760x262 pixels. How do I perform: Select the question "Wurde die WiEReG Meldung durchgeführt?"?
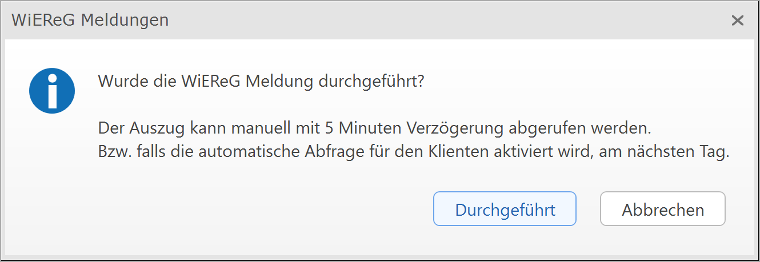(x=261, y=81)
